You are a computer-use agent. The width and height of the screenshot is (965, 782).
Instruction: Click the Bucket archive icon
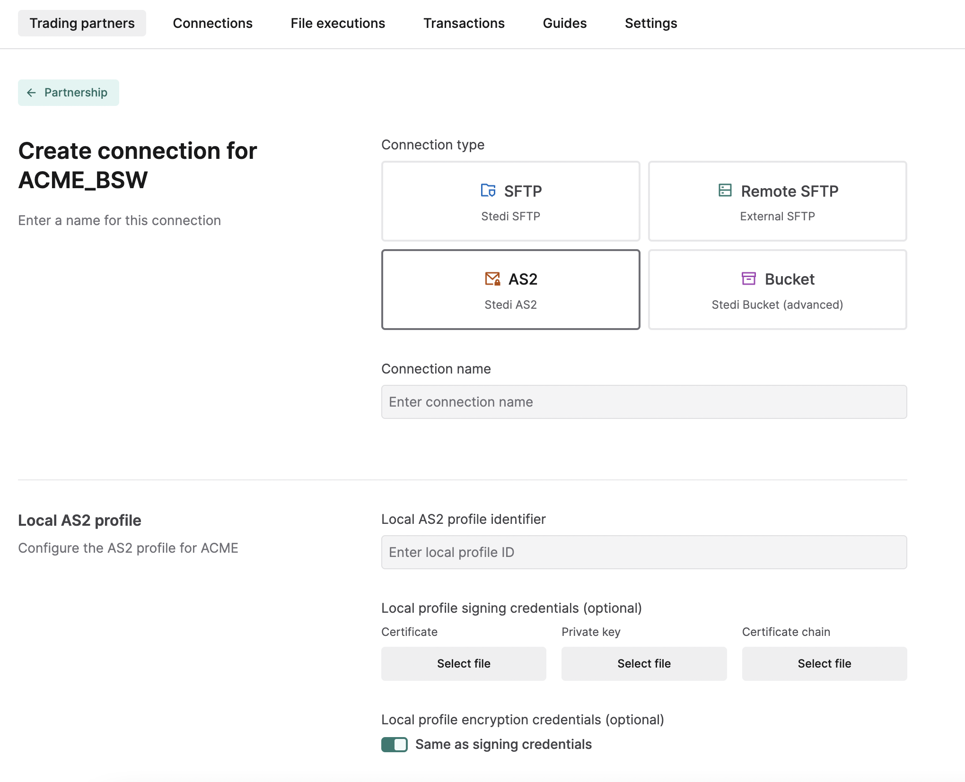click(749, 279)
